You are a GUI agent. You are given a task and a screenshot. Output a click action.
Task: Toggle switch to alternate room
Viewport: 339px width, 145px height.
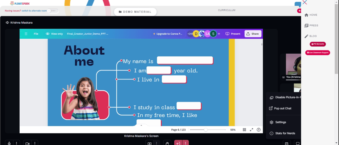click(53, 11)
